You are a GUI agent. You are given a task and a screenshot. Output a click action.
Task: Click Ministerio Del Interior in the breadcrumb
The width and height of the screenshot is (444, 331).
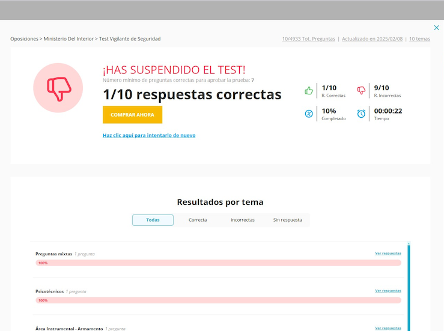pyautogui.click(x=68, y=39)
